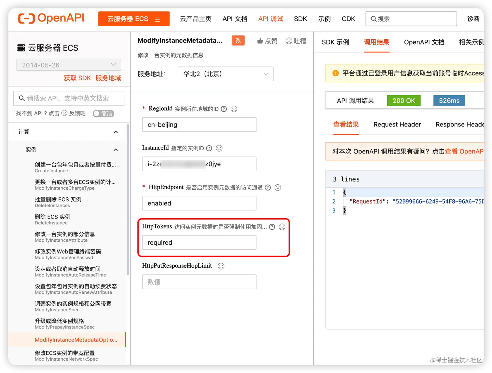Click the feedback face icon for HttpEndpoint

(278, 188)
